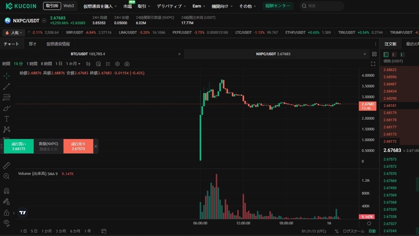This screenshot has height=236, width=419.
Task: Select the 8時間 interval
Action: (x=46, y=64)
